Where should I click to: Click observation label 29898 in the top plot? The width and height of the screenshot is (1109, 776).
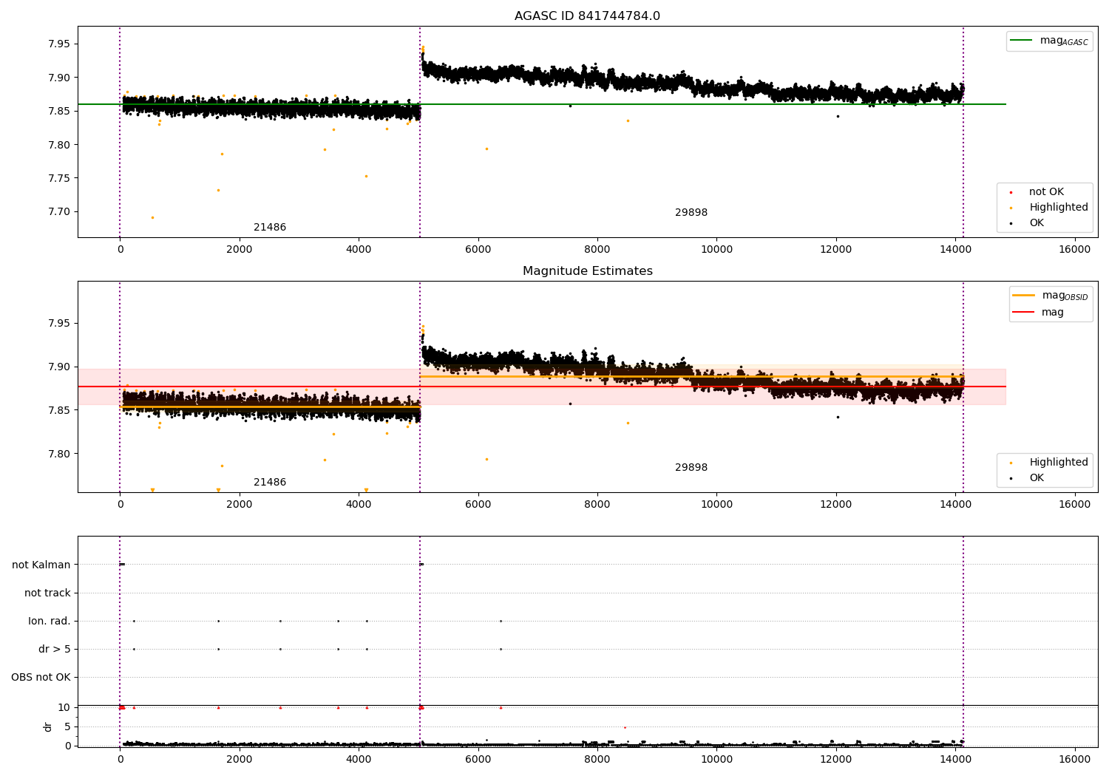[691, 213]
